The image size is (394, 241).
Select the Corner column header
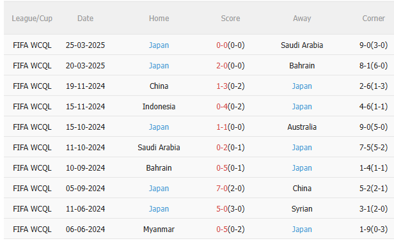[x=374, y=19]
